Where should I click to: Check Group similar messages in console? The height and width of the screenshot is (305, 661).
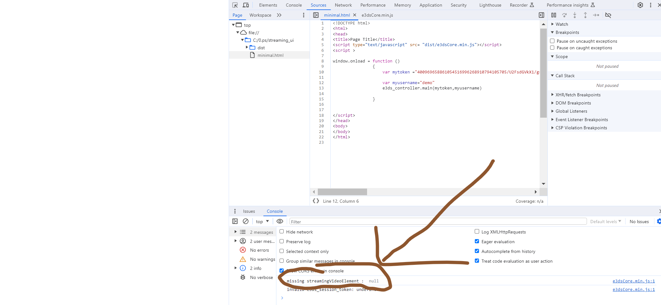(282, 261)
